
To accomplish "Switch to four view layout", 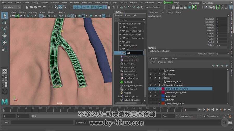I will tap(5, 78).
